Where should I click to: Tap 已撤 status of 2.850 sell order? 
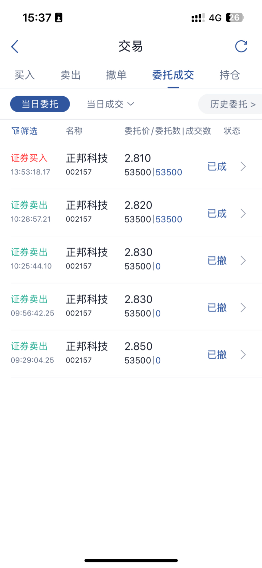[217, 355]
